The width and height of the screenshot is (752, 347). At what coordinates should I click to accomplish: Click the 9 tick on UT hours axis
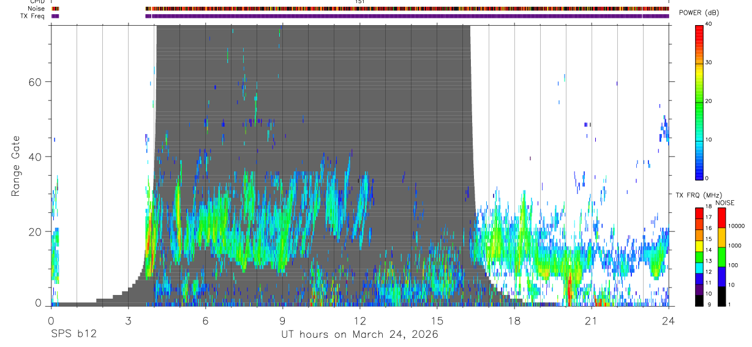point(282,320)
